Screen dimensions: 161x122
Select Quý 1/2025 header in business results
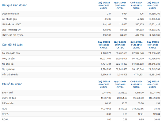(153, 3)
